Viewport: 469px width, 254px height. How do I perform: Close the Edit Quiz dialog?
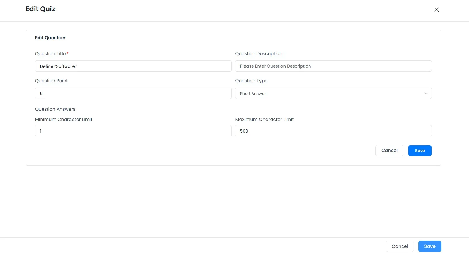pyautogui.click(x=436, y=10)
